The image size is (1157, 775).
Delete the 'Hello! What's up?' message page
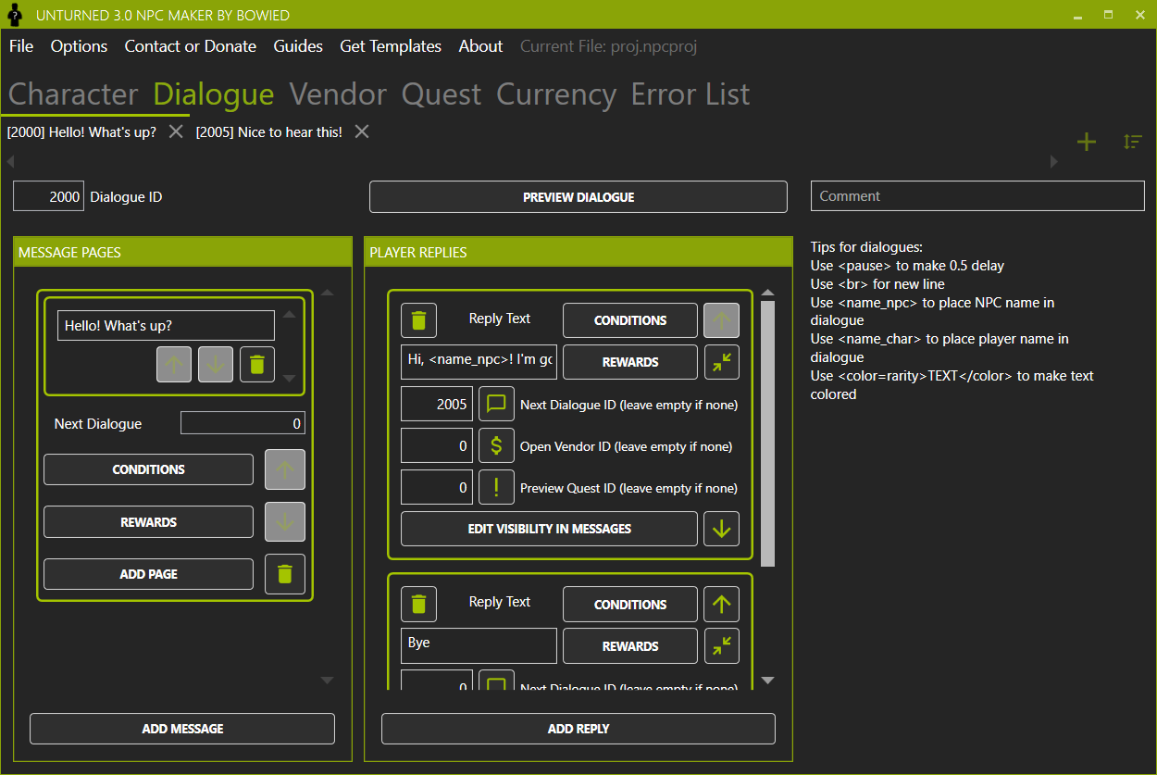pos(257,365)
